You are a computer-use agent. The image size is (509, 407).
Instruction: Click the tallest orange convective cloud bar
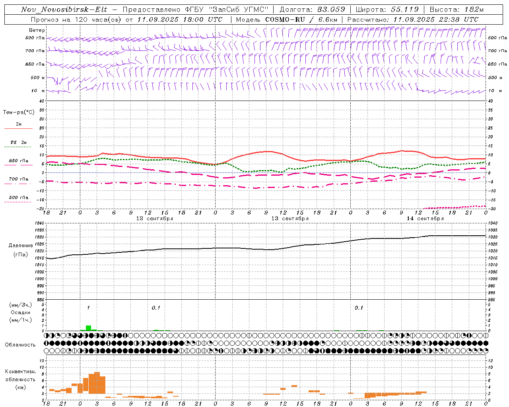(97, 382)
